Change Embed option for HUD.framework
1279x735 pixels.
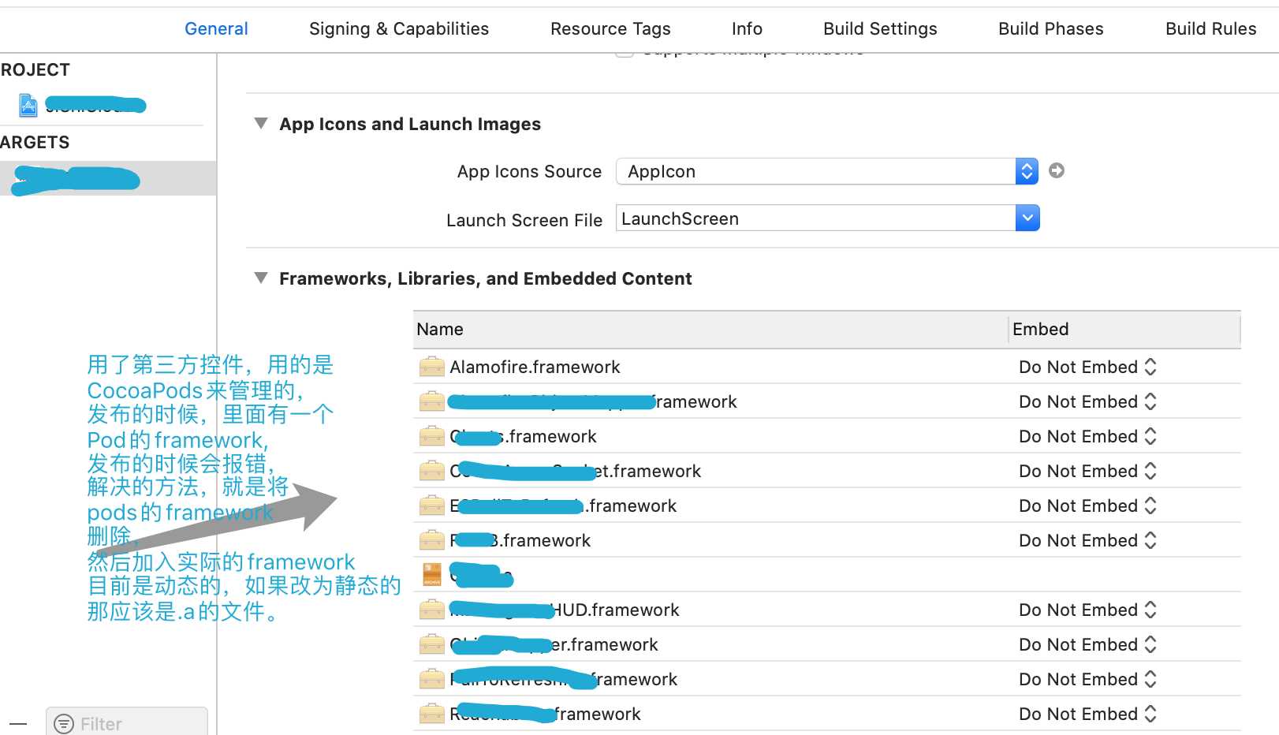[1150, 610]
